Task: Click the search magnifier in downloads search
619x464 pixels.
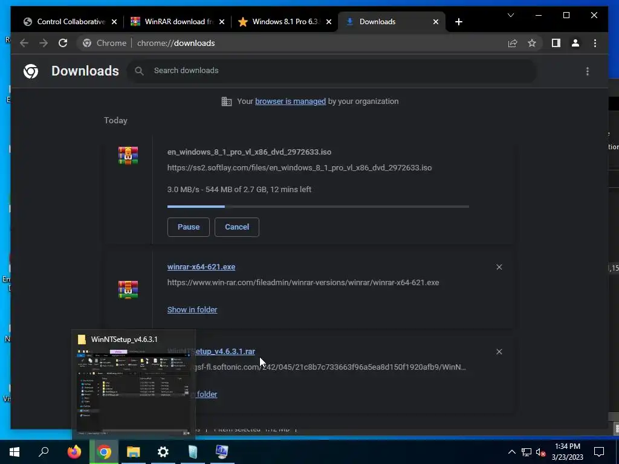Action: coord(139,71)
